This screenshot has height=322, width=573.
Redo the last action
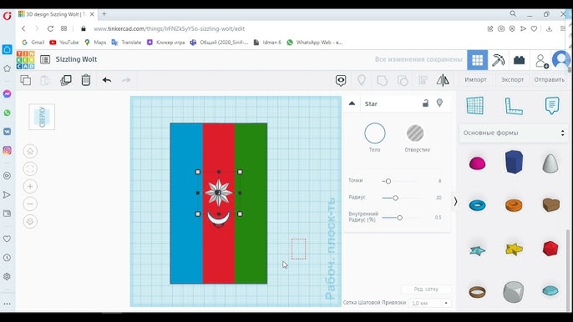tap(126, 80)
